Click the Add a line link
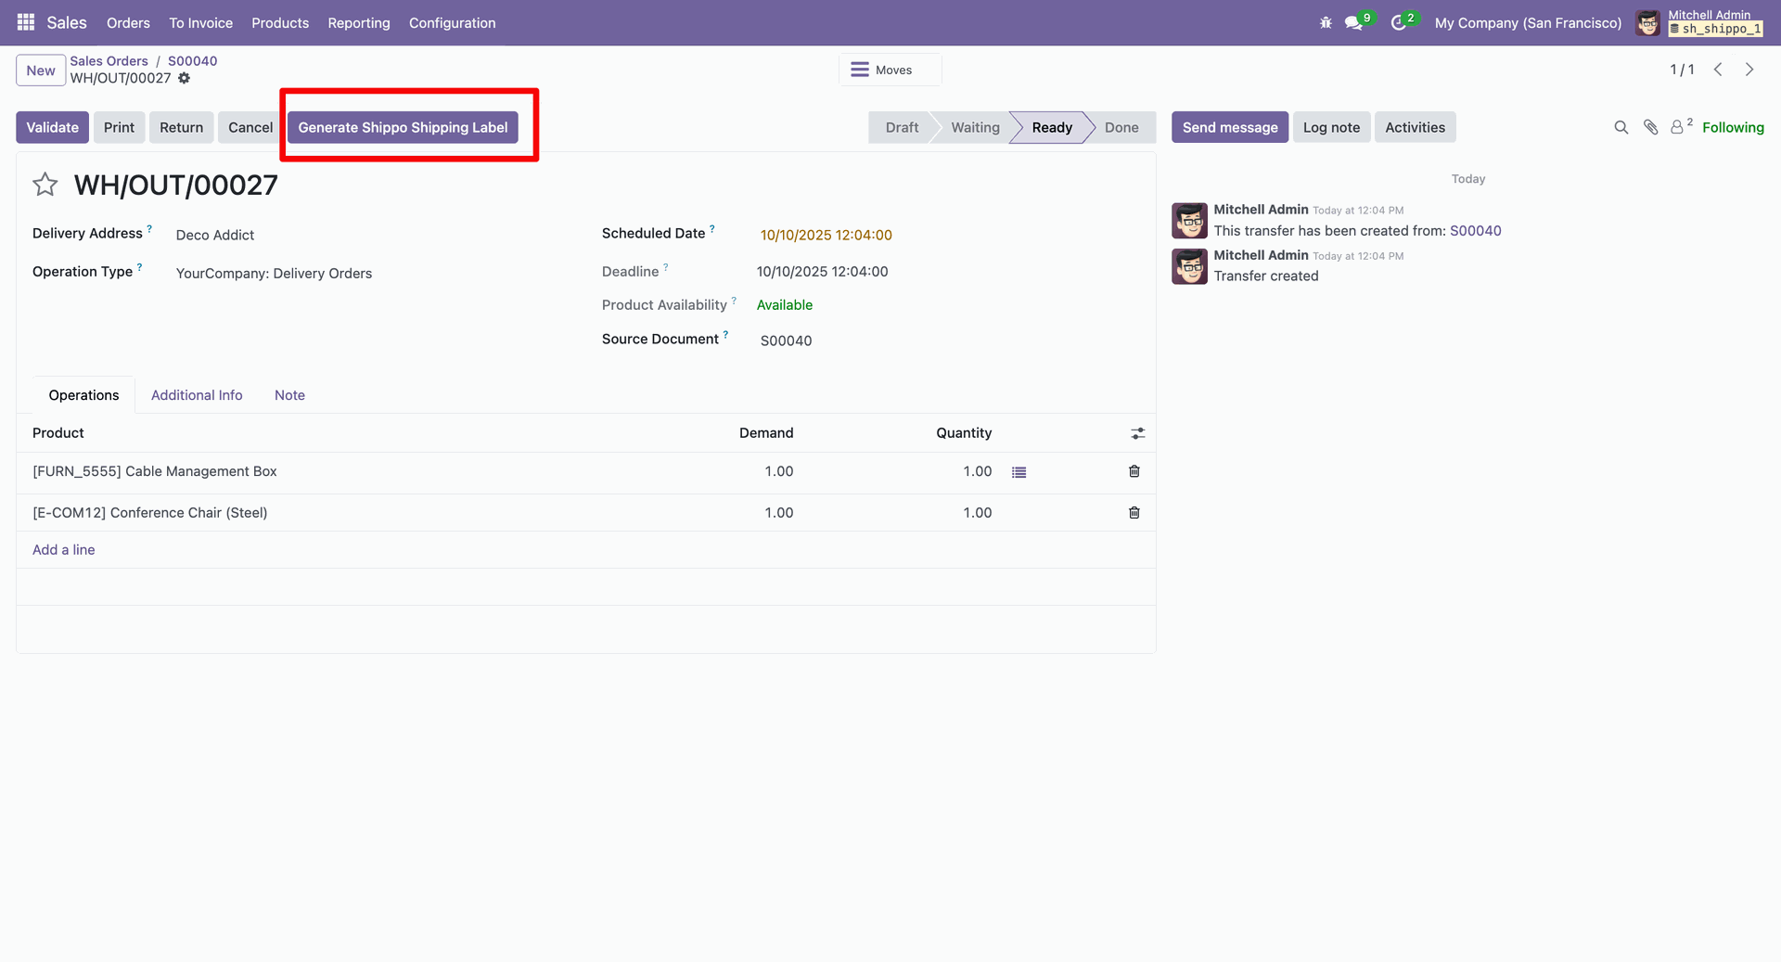 64,550
